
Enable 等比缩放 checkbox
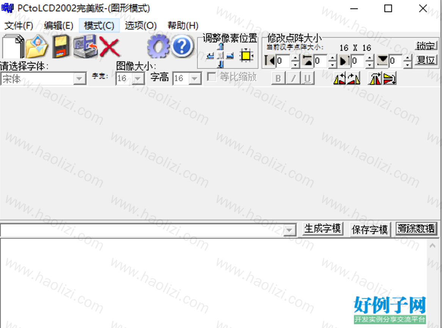(212, 77)
